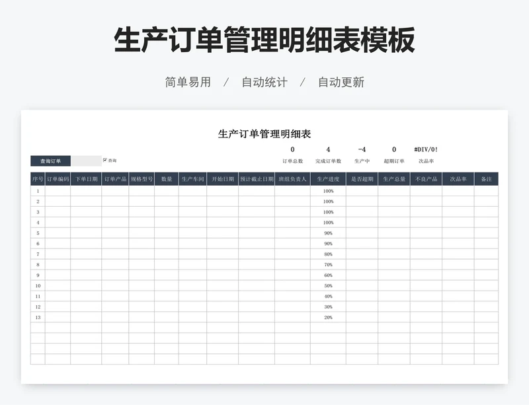Screen dimensions: 529x405
Task: Select the 订单编码 column header
Action: (58, 179)
